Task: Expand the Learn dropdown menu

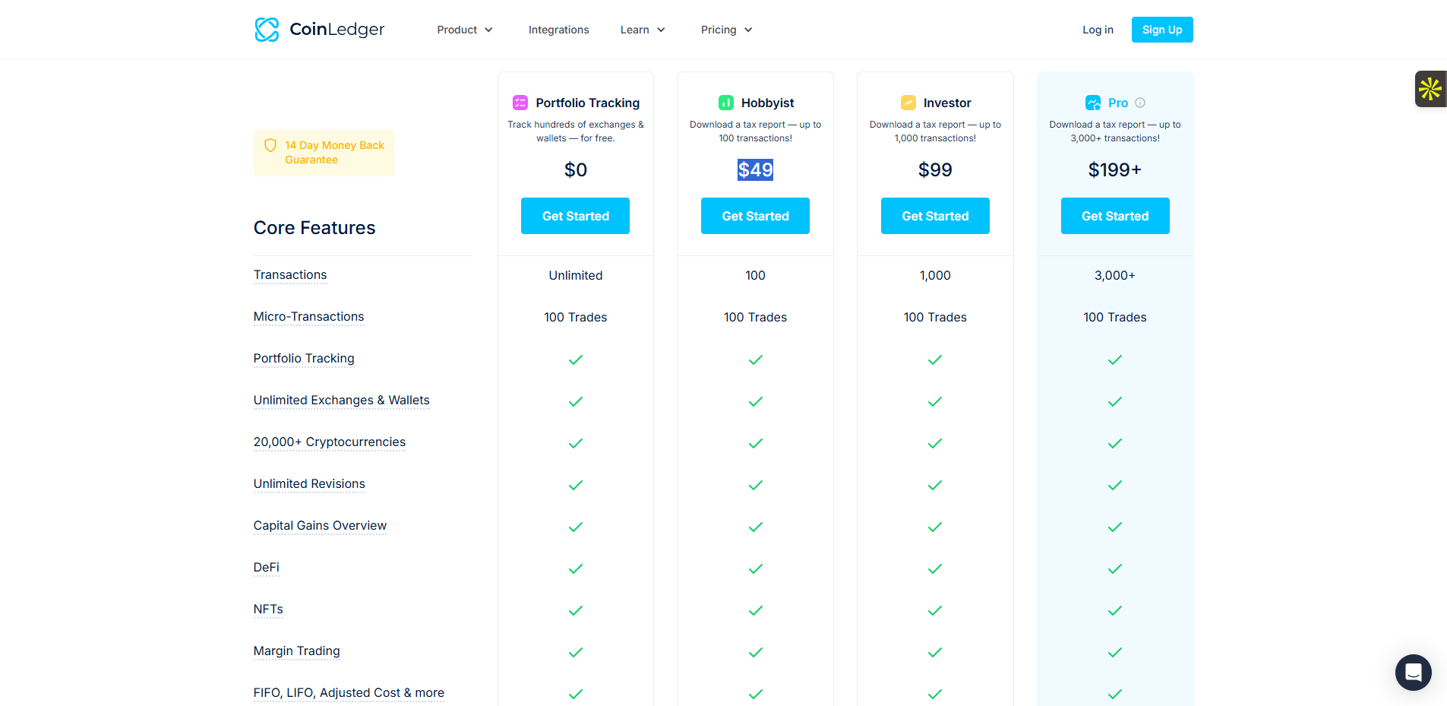Action: click(643, 30)
